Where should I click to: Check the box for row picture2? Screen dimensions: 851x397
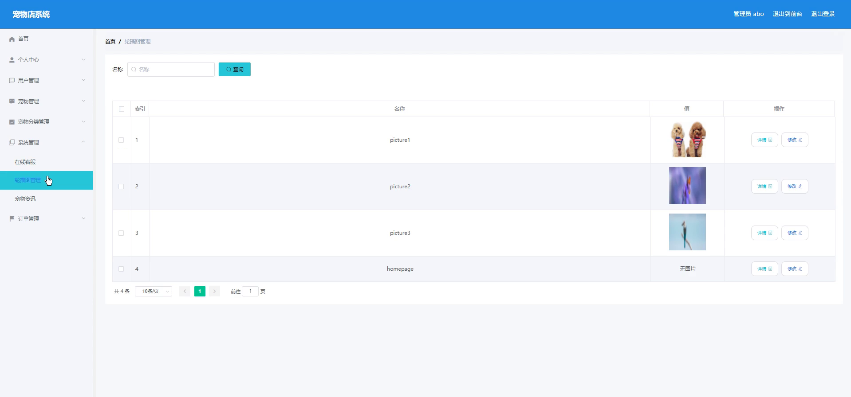click(x=121, y=187)
